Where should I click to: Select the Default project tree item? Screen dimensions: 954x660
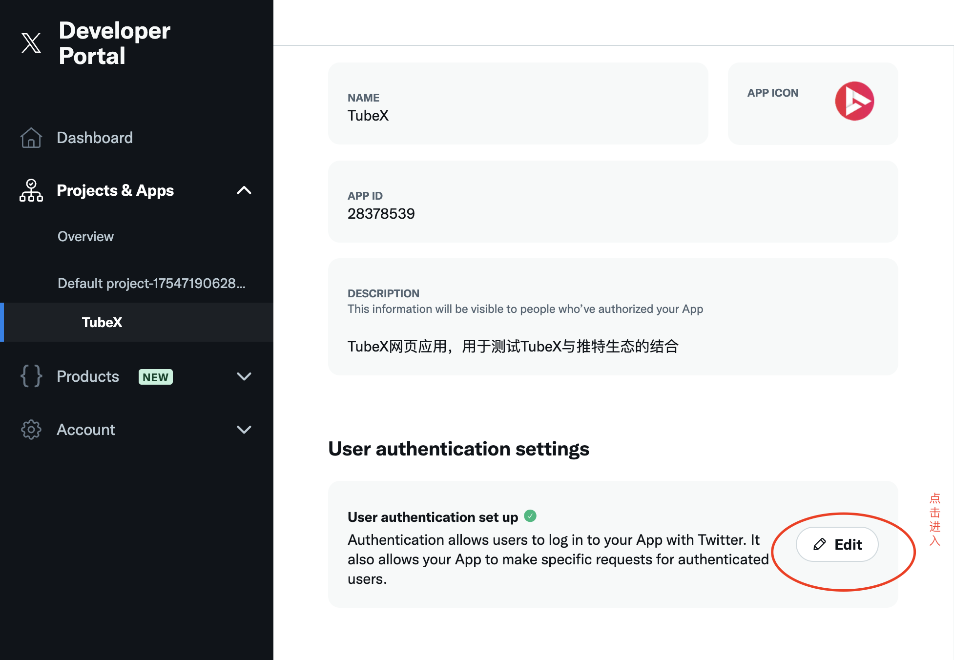(151, 283)
